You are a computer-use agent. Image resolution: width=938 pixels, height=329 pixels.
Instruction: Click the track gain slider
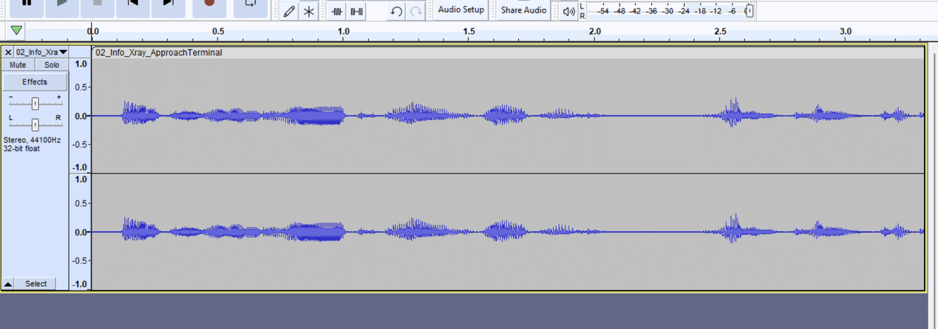(35, 103)
